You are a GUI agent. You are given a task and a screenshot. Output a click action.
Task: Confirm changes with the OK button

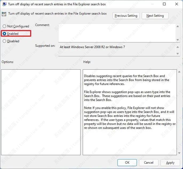(127, 163)
